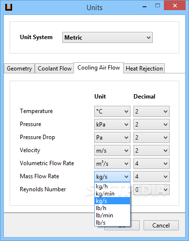Expand the Pressure unit kPa dropdown
The width and height of the screenshot is (189, 241).
112,124
